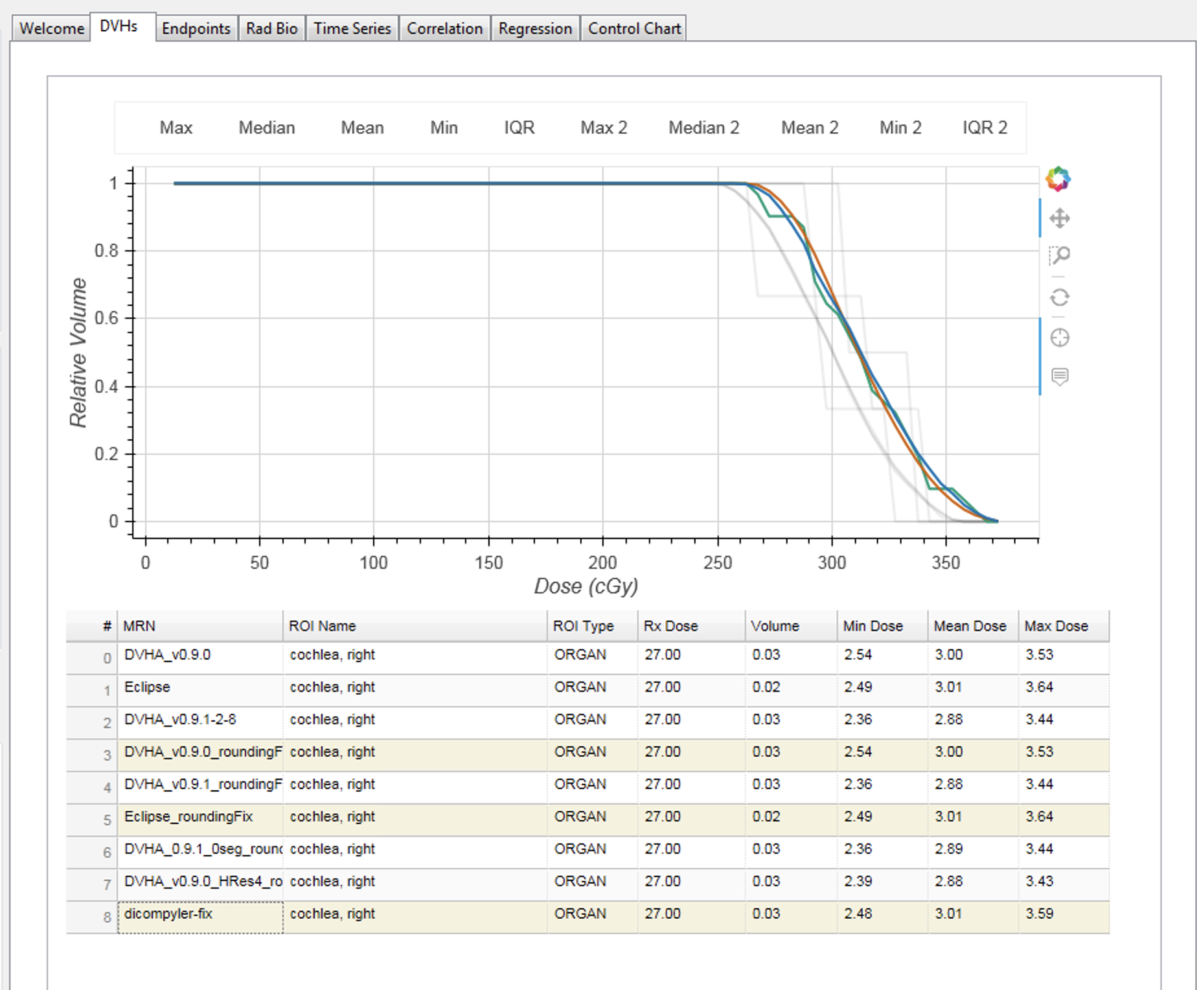
Task: Activate the Box Zoom tool
Action: pos(1060,257)
